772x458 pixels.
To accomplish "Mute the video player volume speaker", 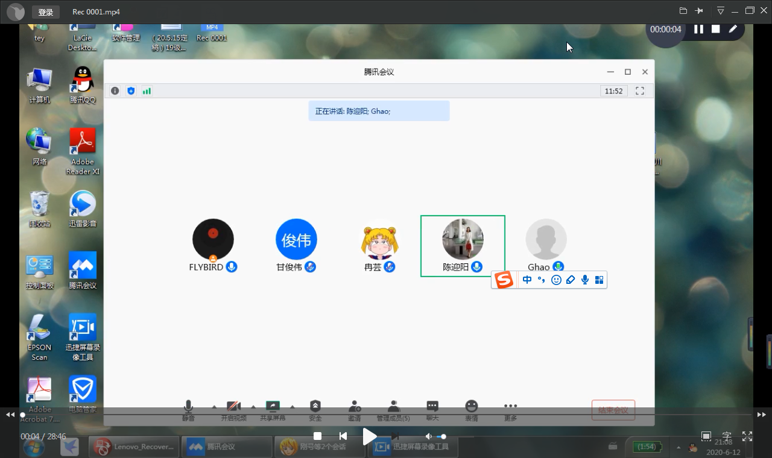I will (x=429, y=436).
